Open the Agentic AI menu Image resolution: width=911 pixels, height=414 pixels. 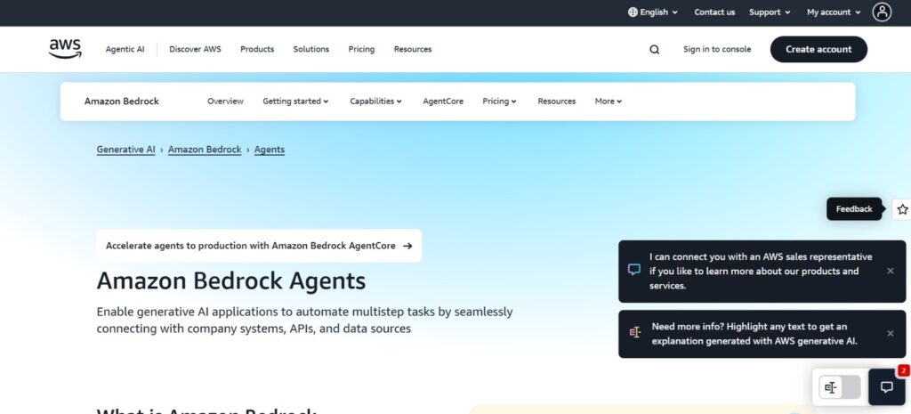(x=125, y=50)
